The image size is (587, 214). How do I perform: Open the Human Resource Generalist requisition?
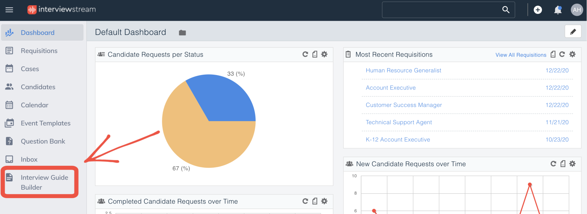403,70
